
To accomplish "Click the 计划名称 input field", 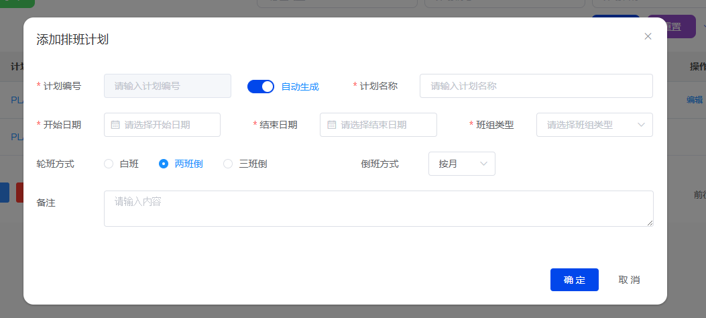I will pyautogui.click(x=536, y=86).
